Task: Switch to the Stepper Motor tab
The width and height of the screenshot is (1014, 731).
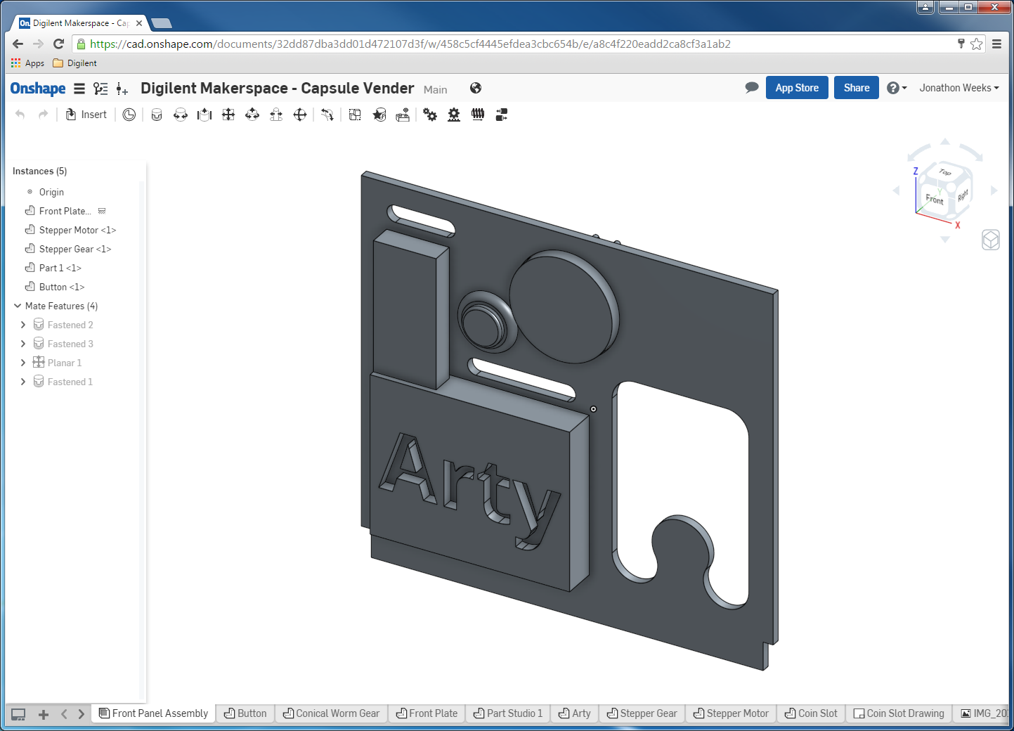Action: (x=731, y=713)
